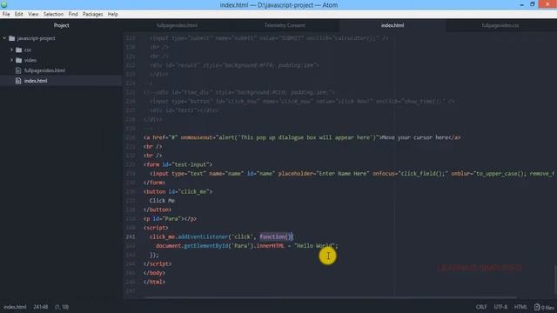557x313 pixels.
Task: Click the index.html file icon in tree
Action: 18,81
